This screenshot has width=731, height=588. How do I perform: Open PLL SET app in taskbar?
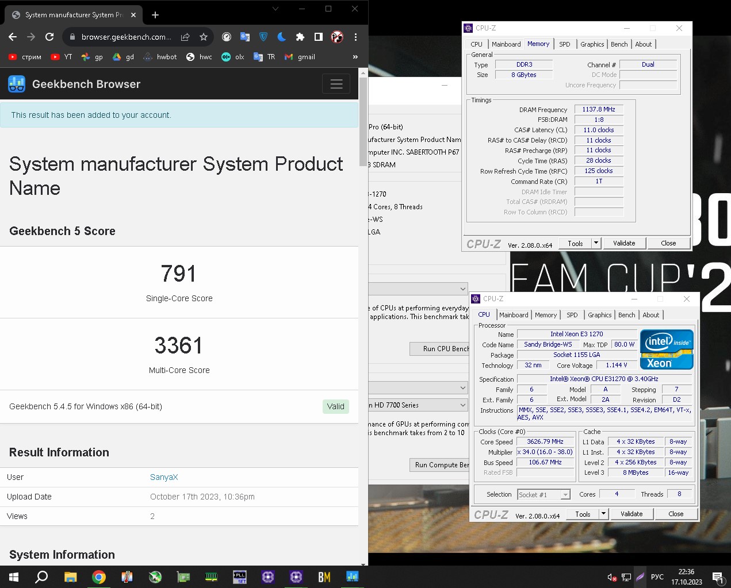pyautogui.click(x=240, y=577)
